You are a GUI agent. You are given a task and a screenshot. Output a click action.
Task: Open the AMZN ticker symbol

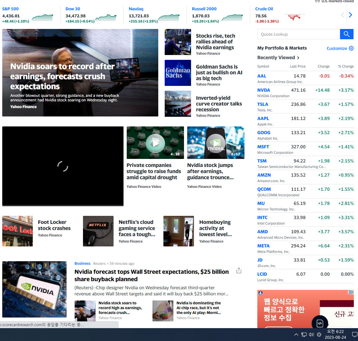(264, 175)
